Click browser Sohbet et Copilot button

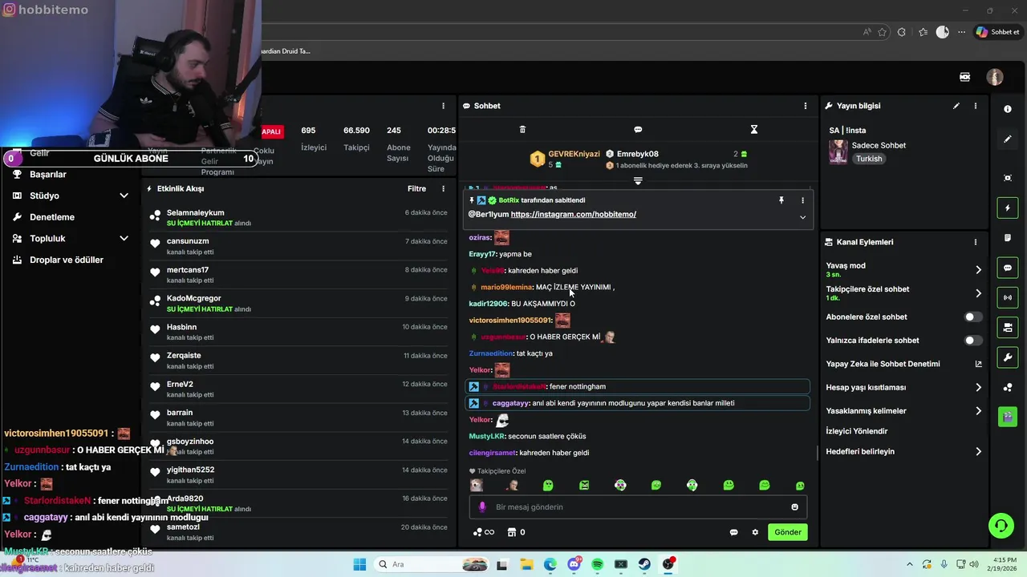click(997, 32)
